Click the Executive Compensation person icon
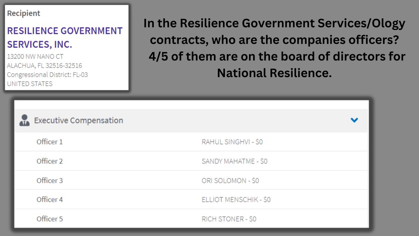This screenshot has width=419, height=236. 25,120
